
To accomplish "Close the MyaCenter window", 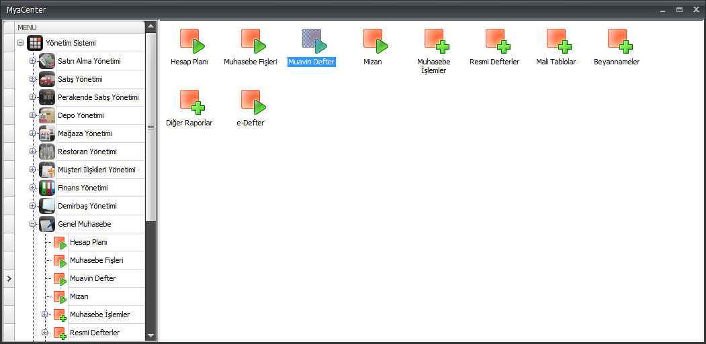I will 696,9.
